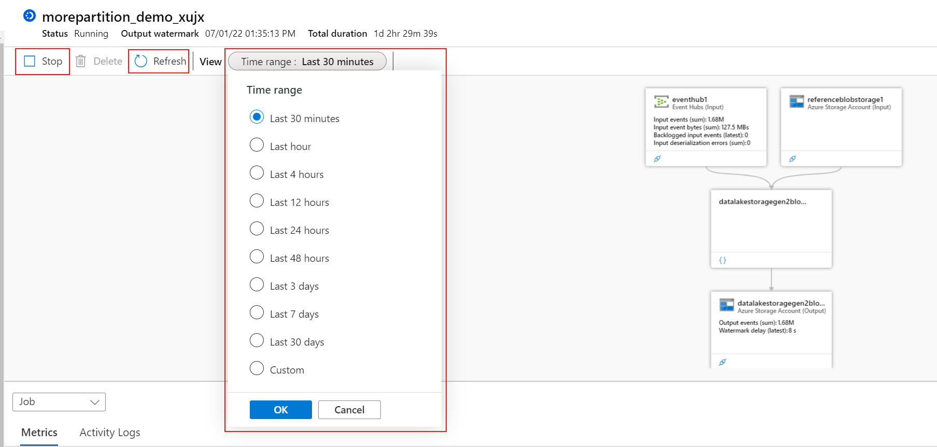This screenshot has height=447, width=937.
Task: Select the Custom time range option
Action: coord(257,368)
